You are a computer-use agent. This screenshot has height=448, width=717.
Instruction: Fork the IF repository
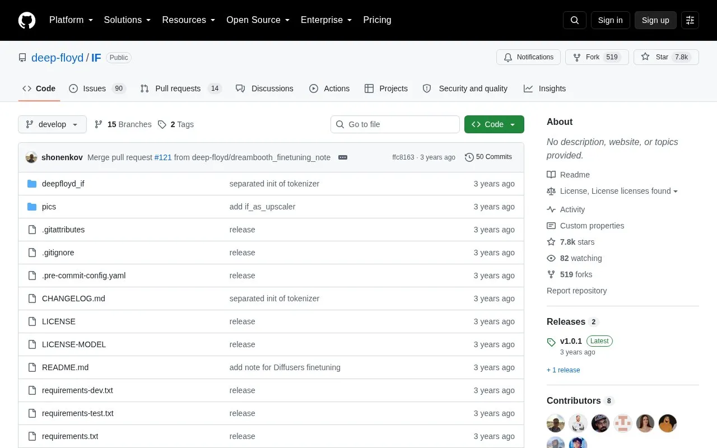[597, 57]
